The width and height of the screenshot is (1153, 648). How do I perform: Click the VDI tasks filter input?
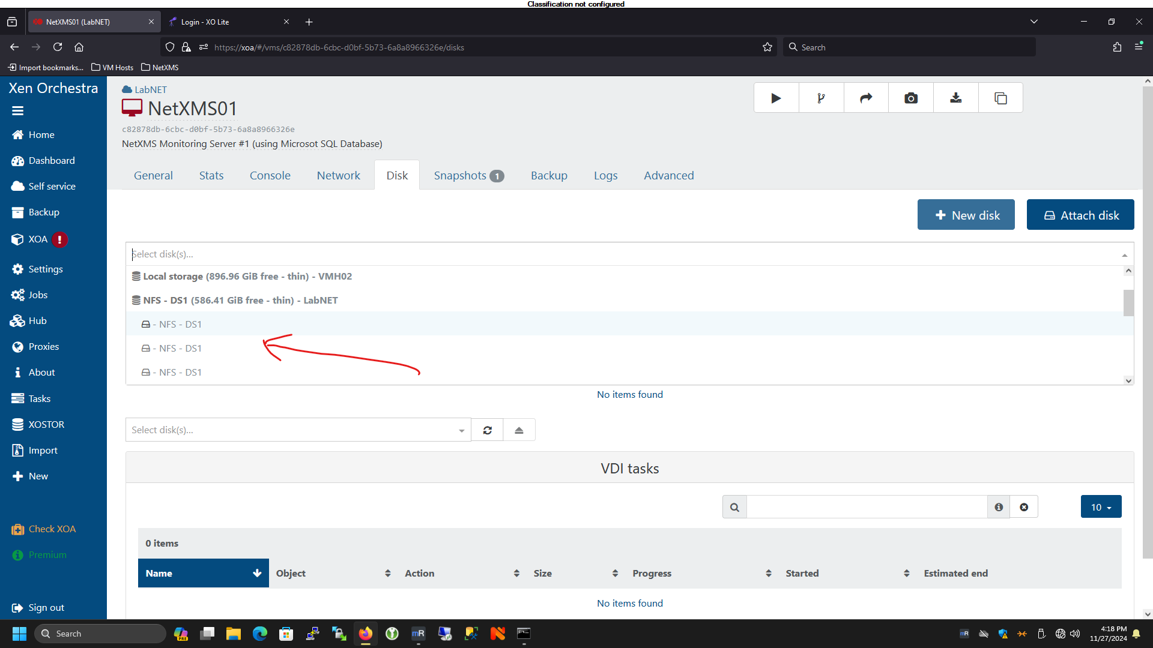[867, 508]
